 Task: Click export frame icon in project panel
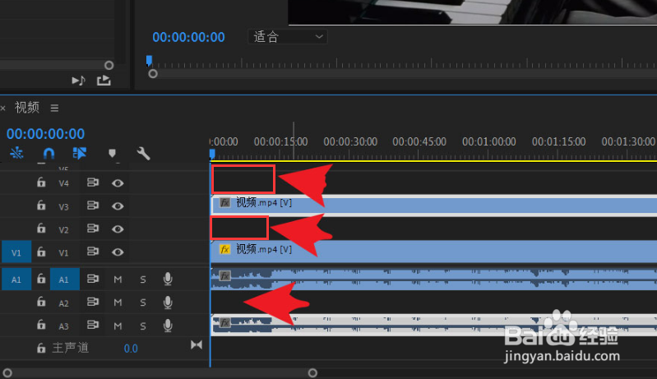[104, 80]
